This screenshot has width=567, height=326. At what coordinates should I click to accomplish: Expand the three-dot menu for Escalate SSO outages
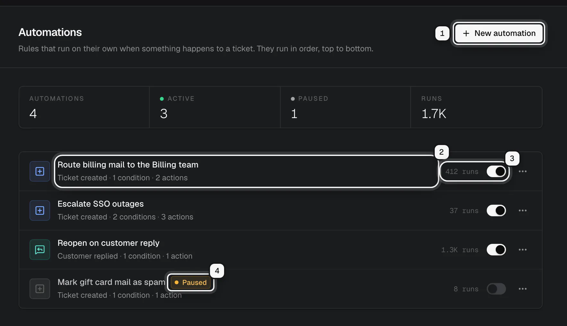(x=522, y=210)
